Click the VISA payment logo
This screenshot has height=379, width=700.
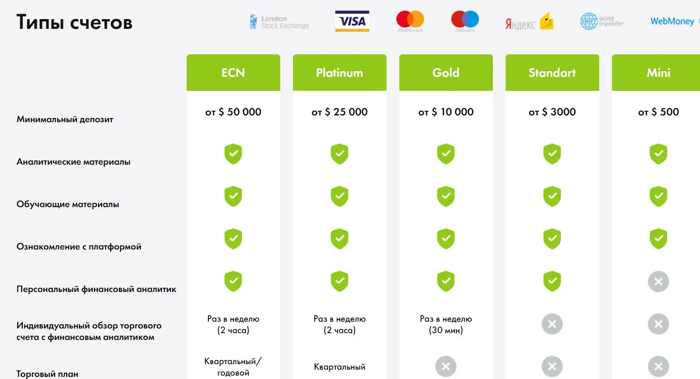(352, 21)
